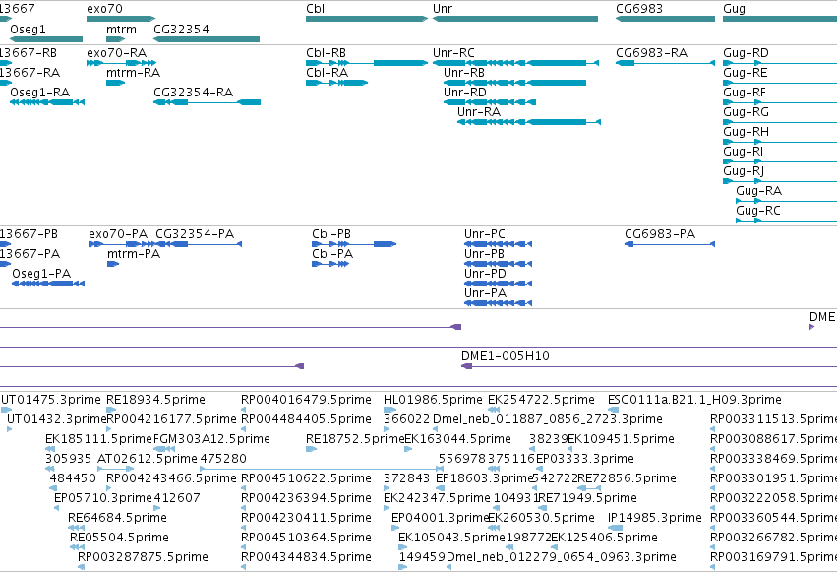Select the CG6983 gene bar
Viewport: 837px width, 572px height.
tap(665, 19)
